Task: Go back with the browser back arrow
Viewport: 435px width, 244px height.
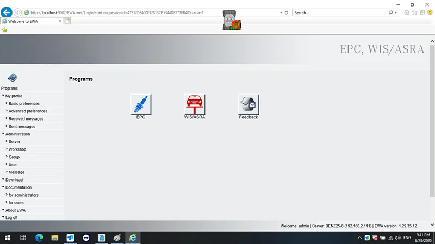Action: (x=7, y=12)
